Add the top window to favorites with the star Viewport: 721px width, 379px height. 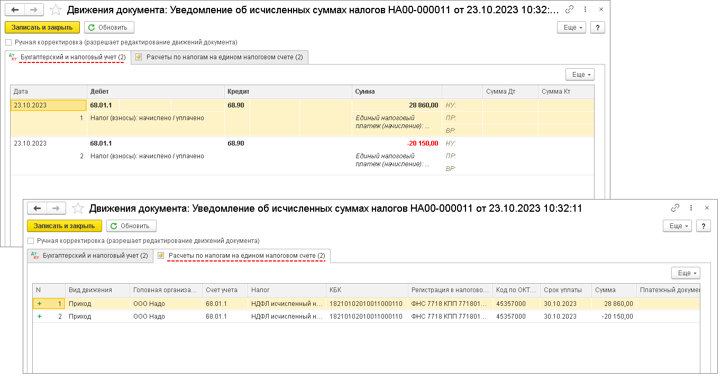[56, 10]
